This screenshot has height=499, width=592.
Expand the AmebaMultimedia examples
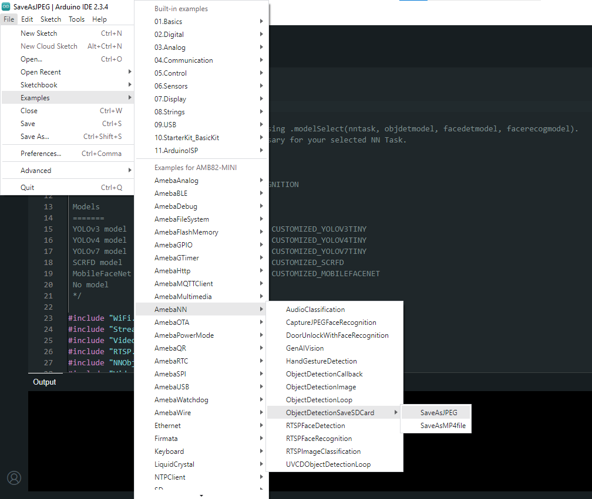click(x=201, y=296)
